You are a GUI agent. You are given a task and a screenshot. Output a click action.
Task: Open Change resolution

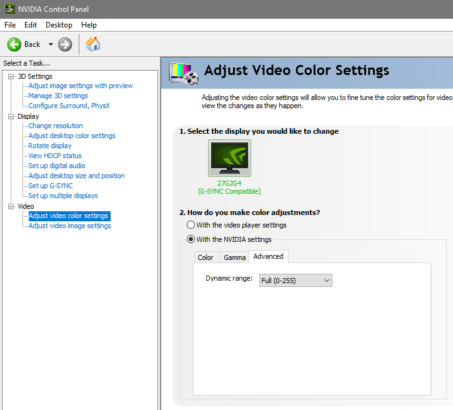[x=56, y=126]
